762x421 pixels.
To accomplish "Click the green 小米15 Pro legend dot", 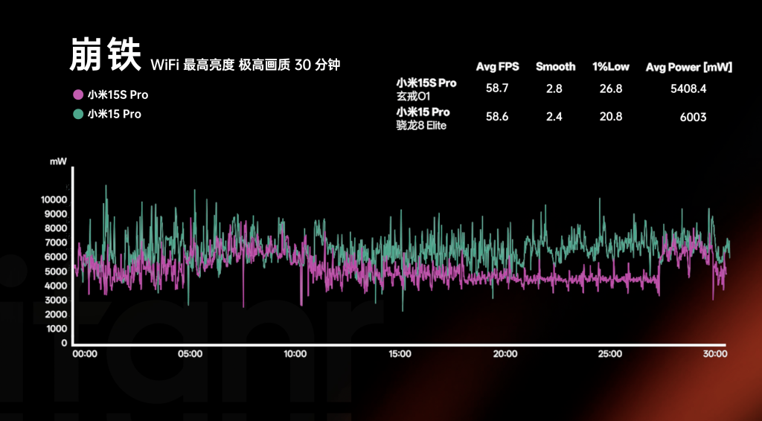I will point(77,114).
